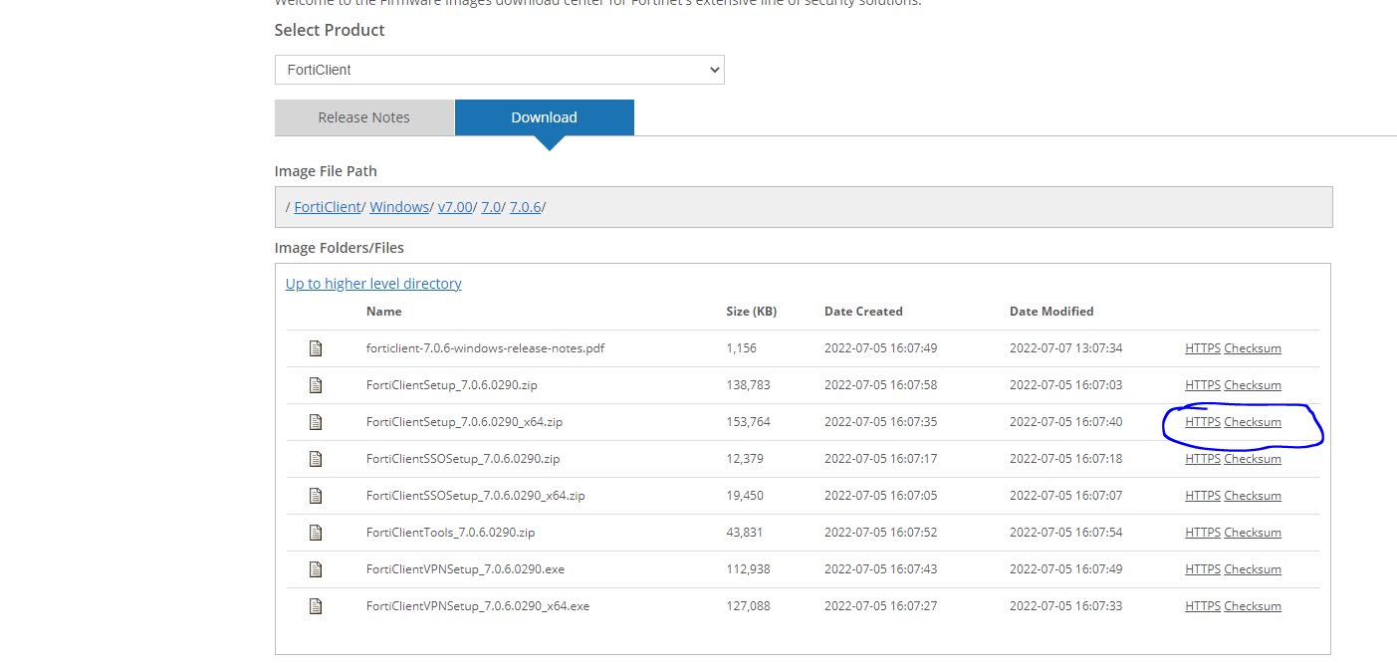The image size is (1397, 663).
Task: Click the file icon for forticlient release notes pdf
Action: [x=316, y=348]
